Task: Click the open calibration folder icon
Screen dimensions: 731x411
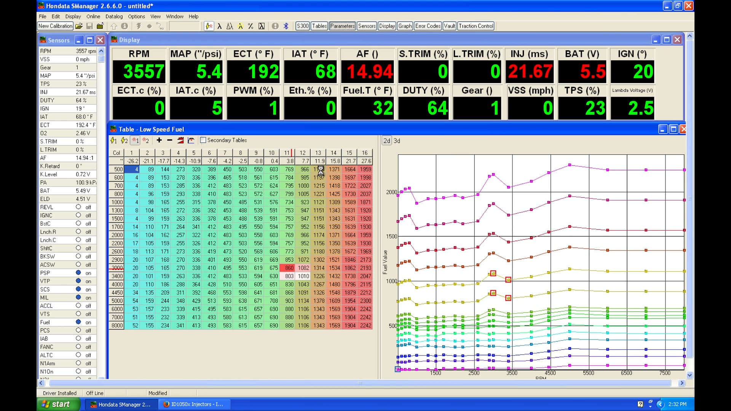Action: (79, 26)
